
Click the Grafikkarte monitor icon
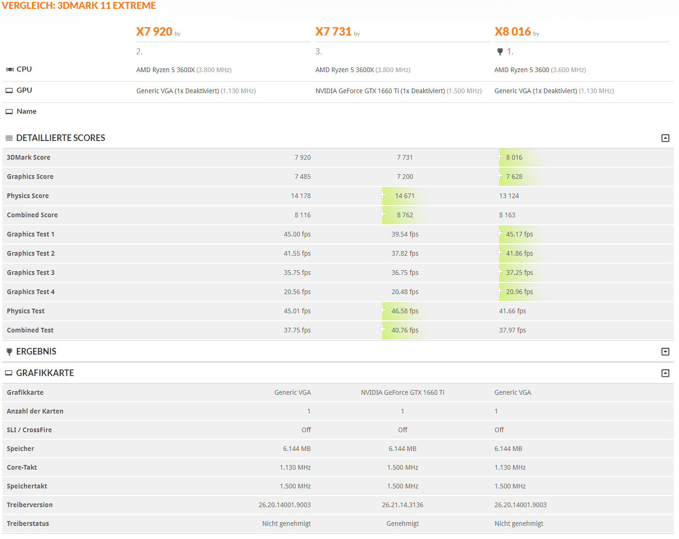9,373
